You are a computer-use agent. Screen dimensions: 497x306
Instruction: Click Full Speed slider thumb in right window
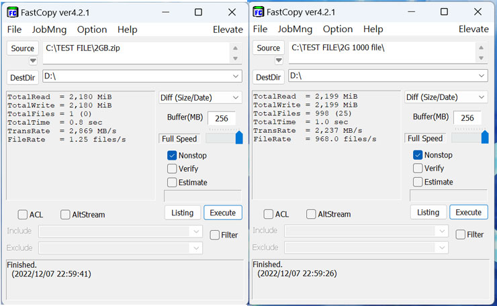point(485,137)
